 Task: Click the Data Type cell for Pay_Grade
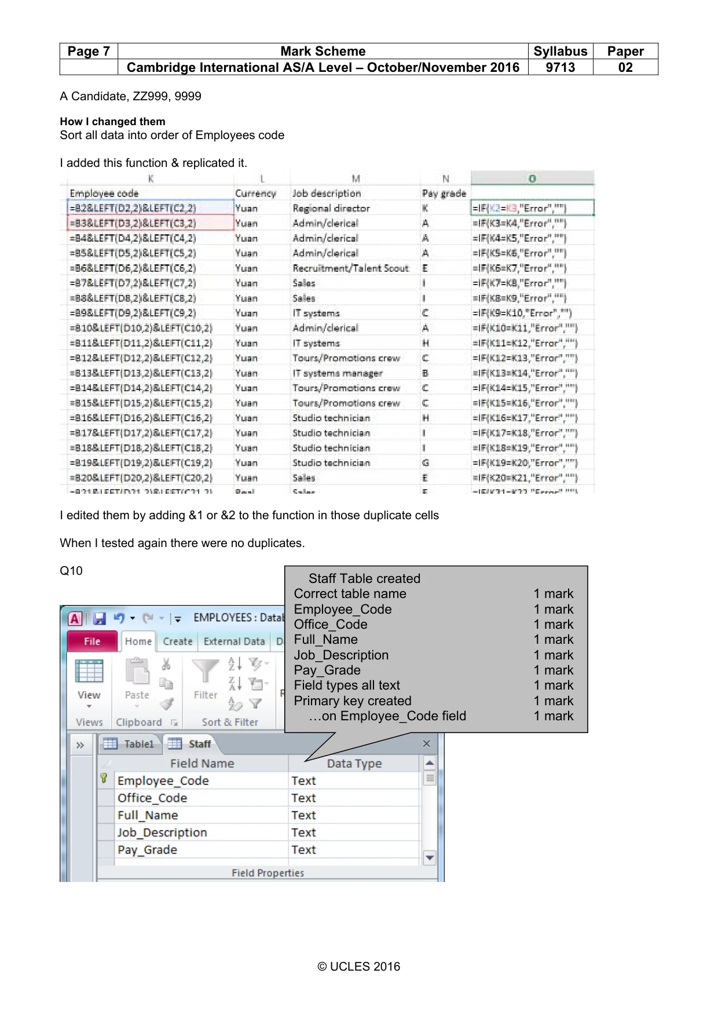coord(354,850)
